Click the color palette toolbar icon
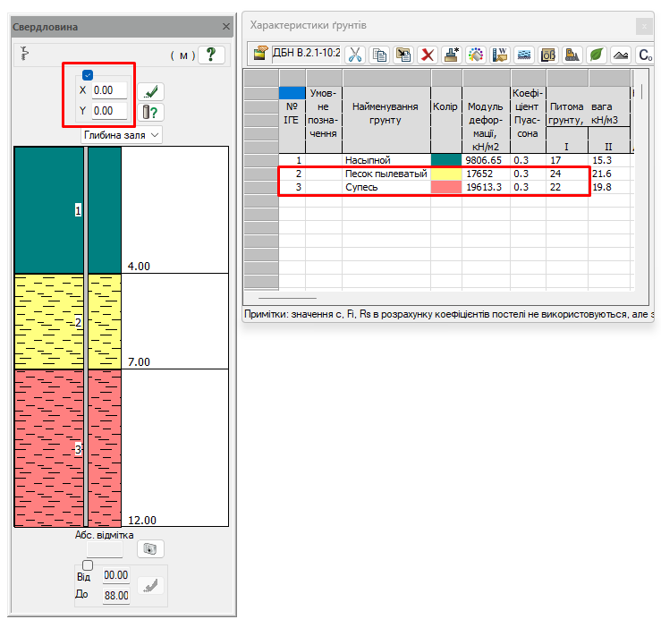This screenshot has height=628, width=661. click(477, 55)
